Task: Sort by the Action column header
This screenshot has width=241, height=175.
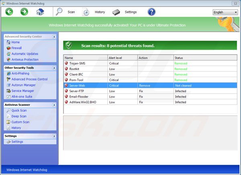Action: click(155, 58)
